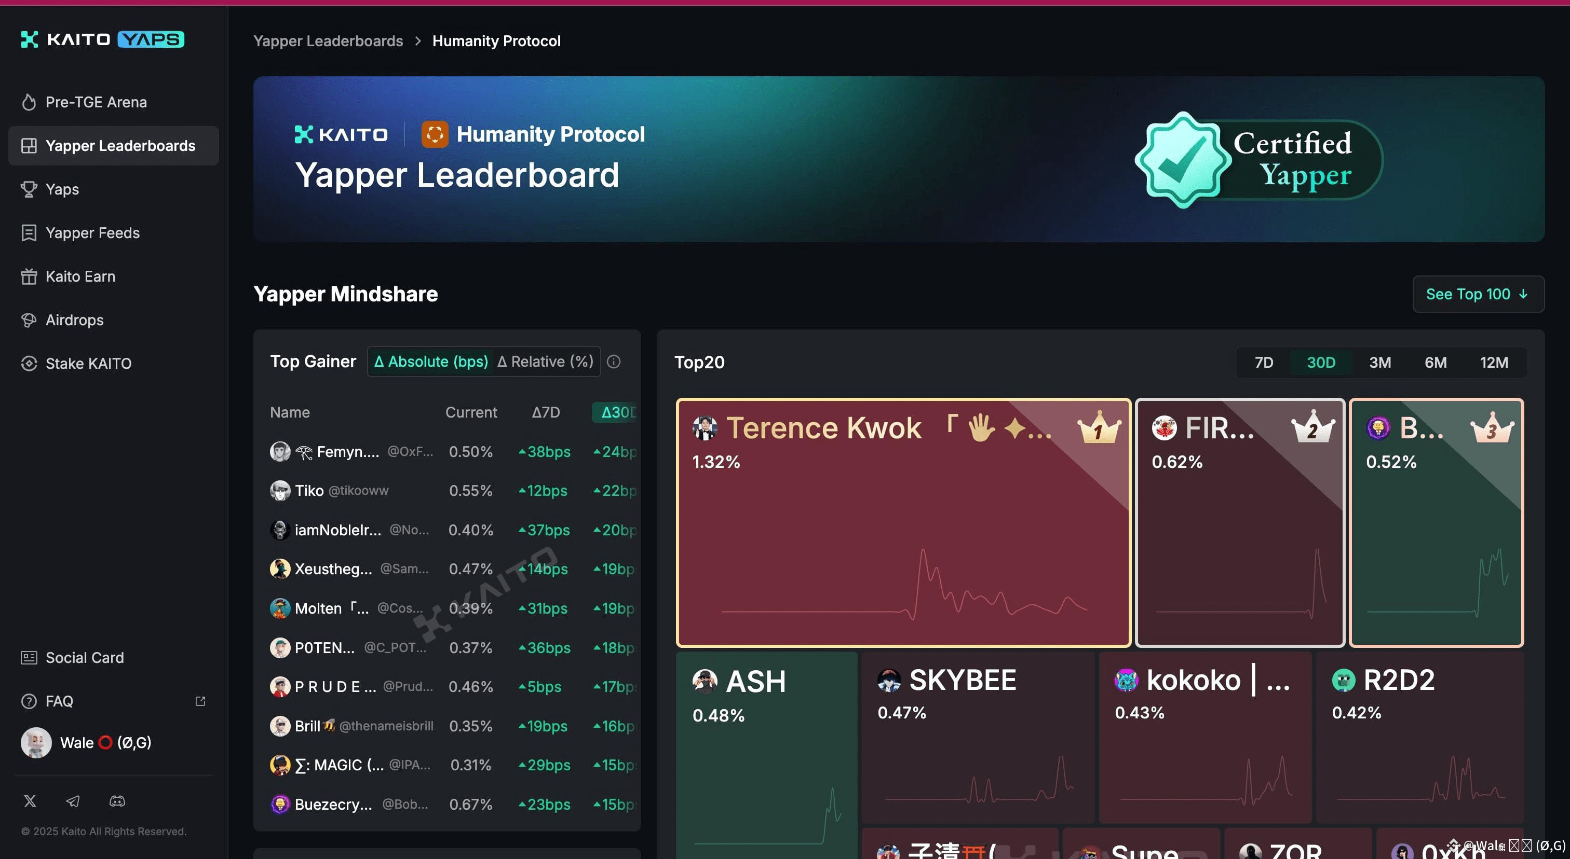Click the Certified Yapper badge

(x=1258, y=159)
